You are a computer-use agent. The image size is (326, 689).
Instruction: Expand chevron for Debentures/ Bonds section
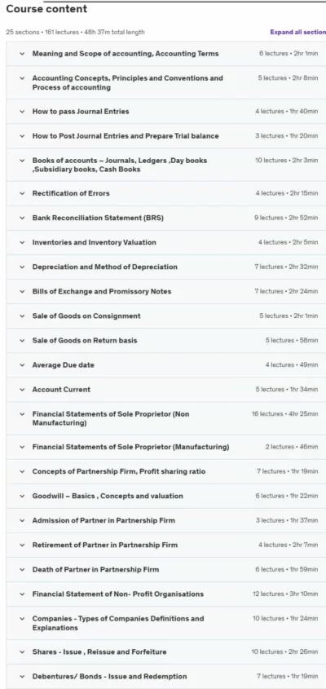tap(22, 677)
